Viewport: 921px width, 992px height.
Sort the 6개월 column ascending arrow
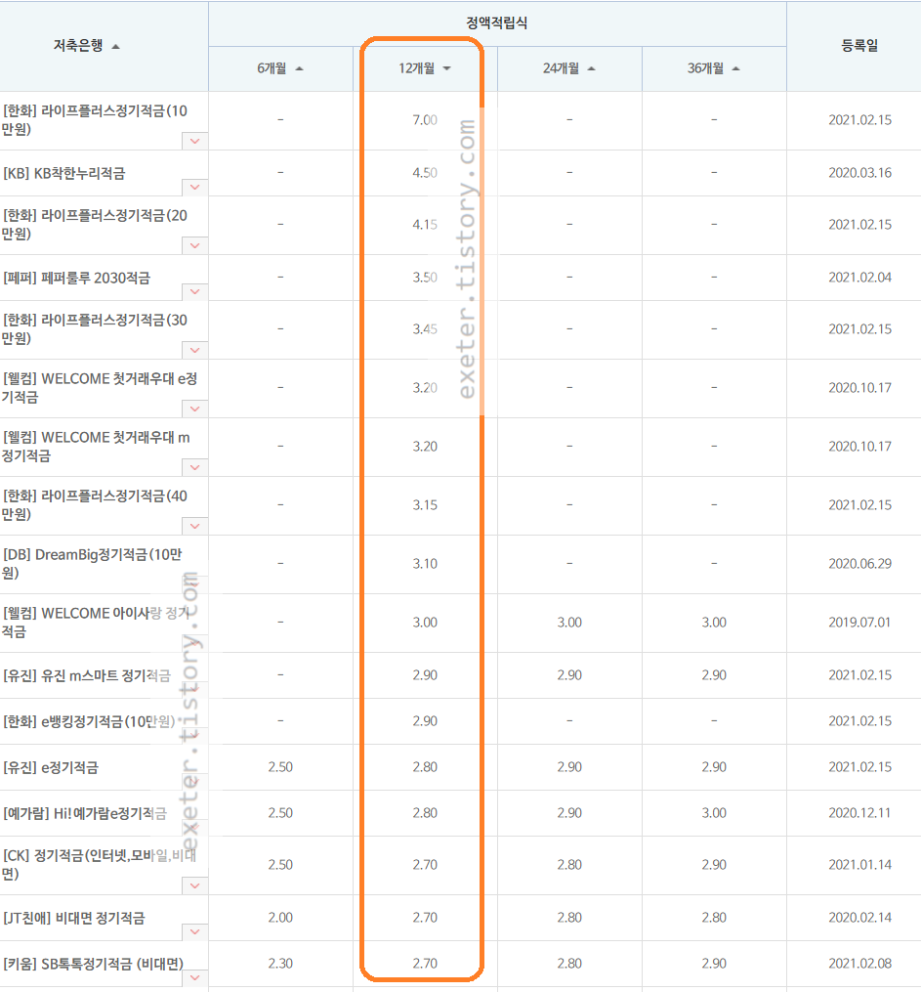[x=300, y=69]
